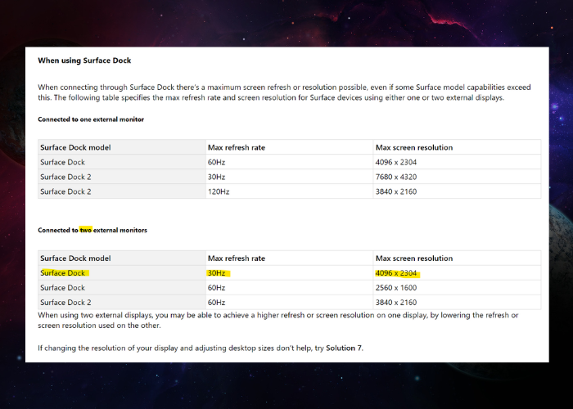This screenshot has width=573, height=409.
Task: Click the unhighlighted "4096 x 2304" in first table
Action: 398,162
